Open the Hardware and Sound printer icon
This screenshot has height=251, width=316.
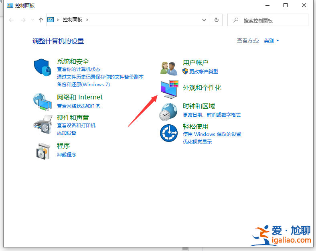(x=43, y=124)
